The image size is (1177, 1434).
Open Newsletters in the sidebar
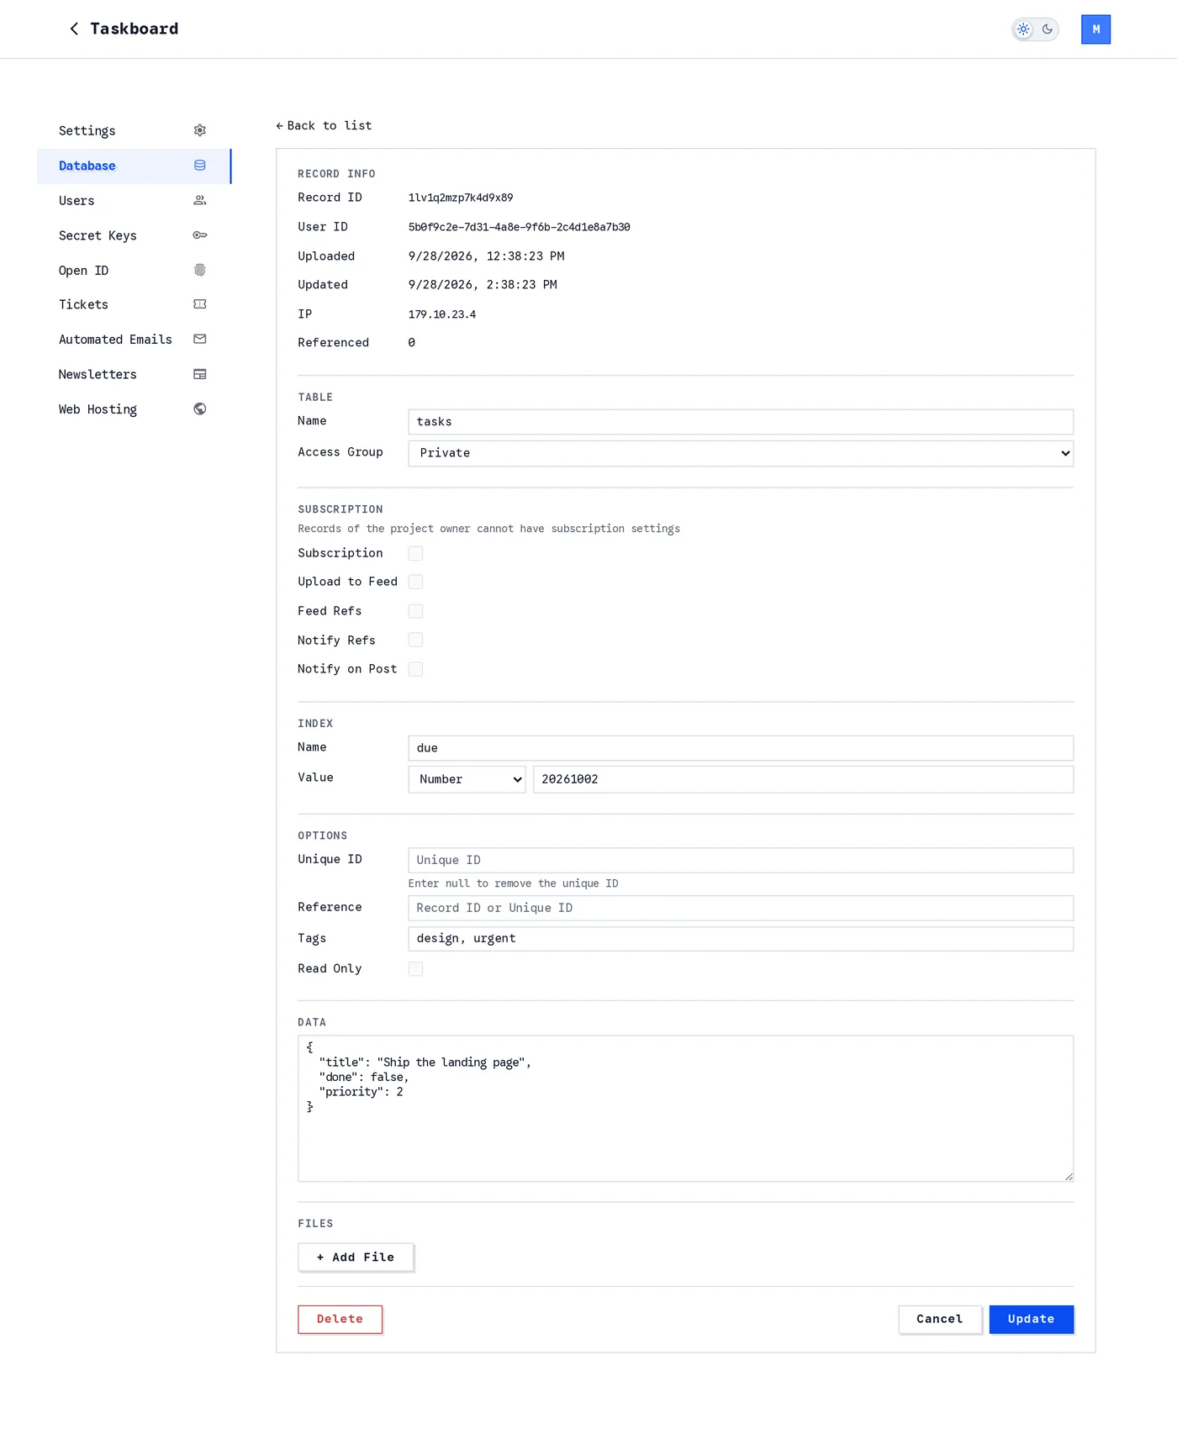(x=134, y=374)
